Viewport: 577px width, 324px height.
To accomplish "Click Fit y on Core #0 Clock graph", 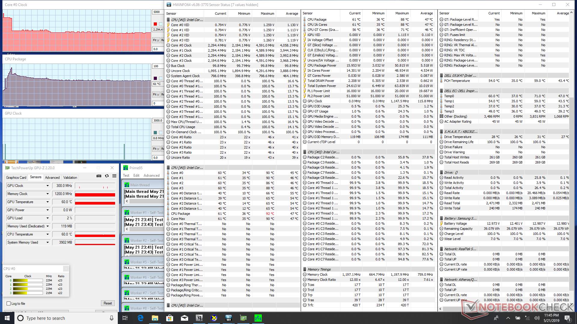I will coord(156,40).
